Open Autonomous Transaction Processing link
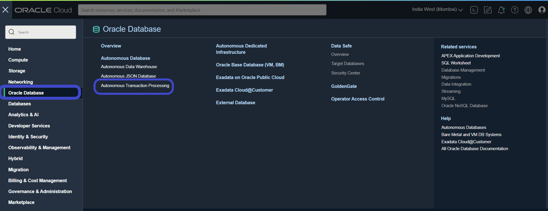 click(x=135, y=86)
